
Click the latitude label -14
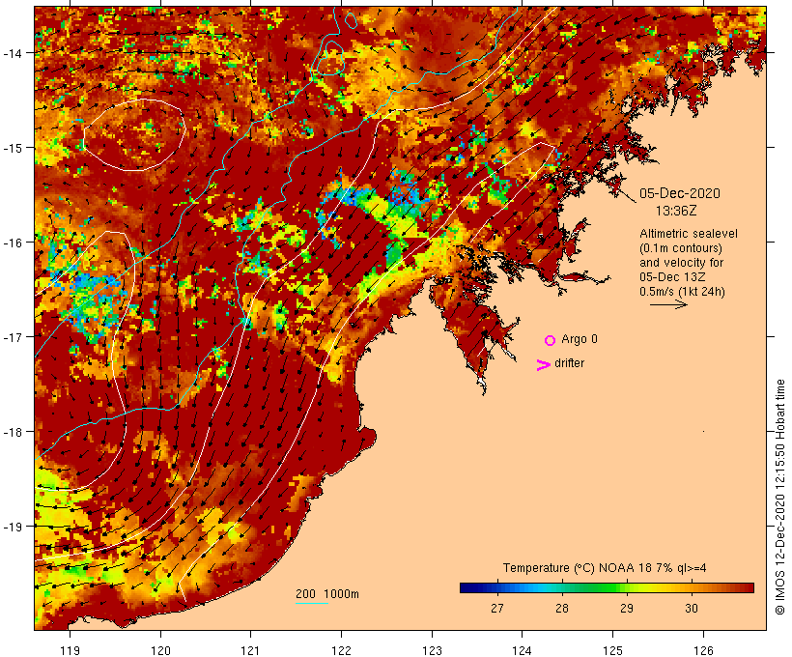(13, 53)
